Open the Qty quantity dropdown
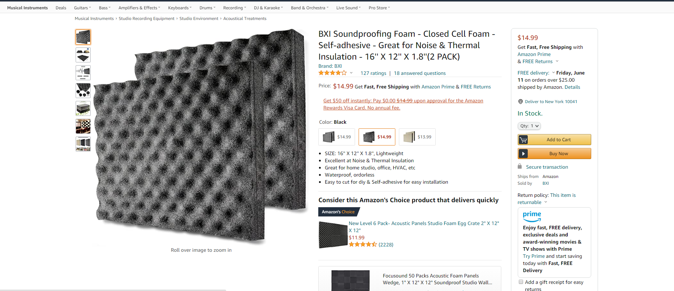Viewport: 674px width, 291px height. tap(529, 126)
